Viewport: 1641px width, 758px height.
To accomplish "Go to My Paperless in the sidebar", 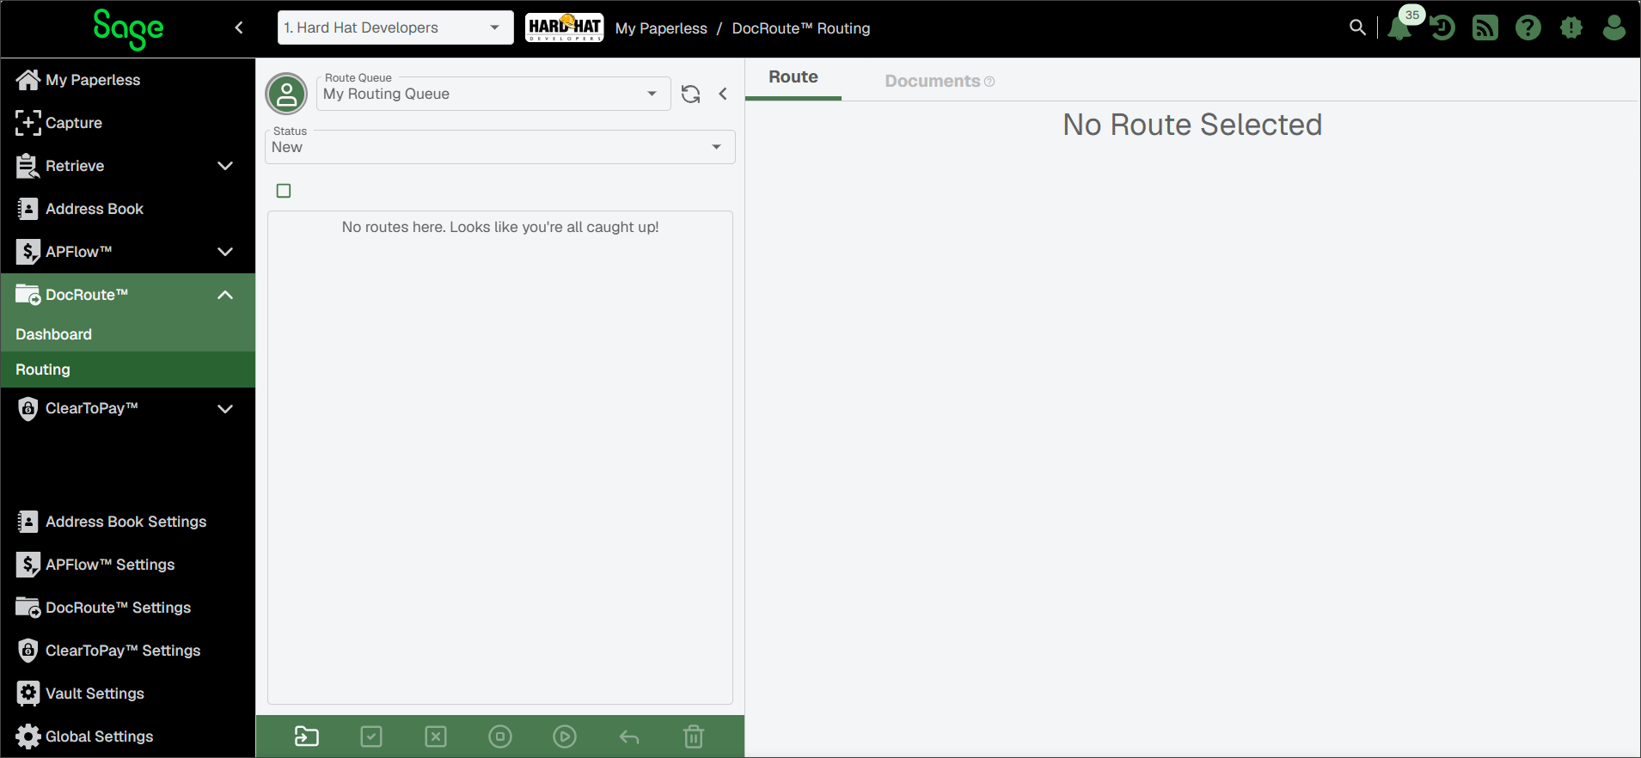I will coord(128,80).
